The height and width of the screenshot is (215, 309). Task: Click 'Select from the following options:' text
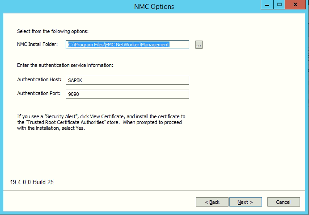click(53, 31)
